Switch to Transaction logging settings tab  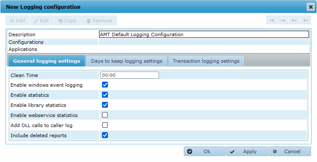tap(206, 61)
